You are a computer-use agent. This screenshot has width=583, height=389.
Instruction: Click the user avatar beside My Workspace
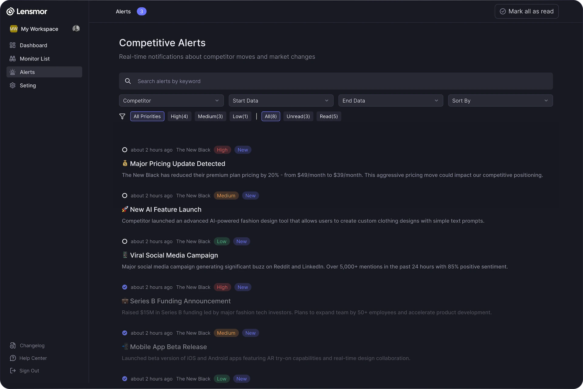[76, 29]
